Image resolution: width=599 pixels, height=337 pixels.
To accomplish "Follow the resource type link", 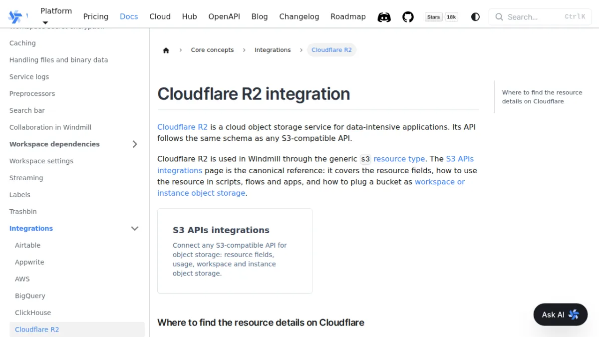I will click(x=399, y=159).
